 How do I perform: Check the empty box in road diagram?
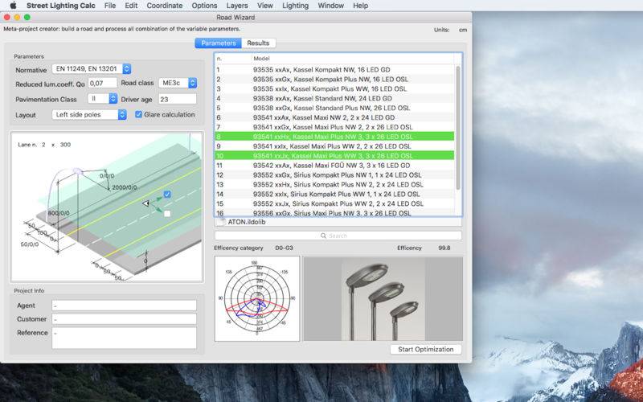click(167, 213)
